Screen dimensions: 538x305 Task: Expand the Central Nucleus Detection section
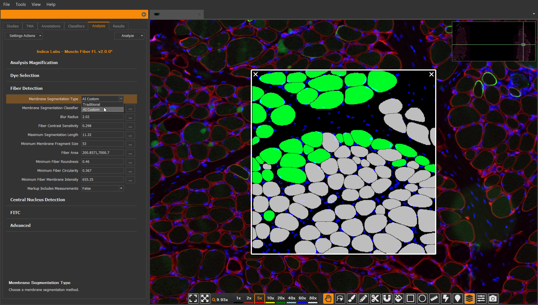[38, 200]
